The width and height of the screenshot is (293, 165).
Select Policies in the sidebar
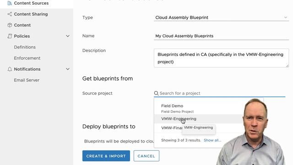pyautogui.click(x=22, y=36)
